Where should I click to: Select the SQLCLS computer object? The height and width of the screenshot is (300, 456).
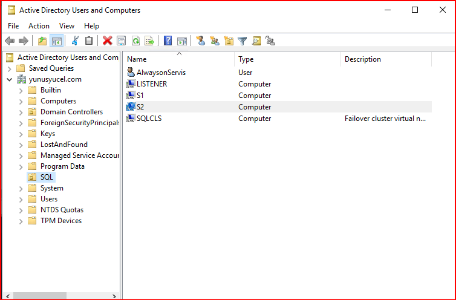click(x=149, y=119)
